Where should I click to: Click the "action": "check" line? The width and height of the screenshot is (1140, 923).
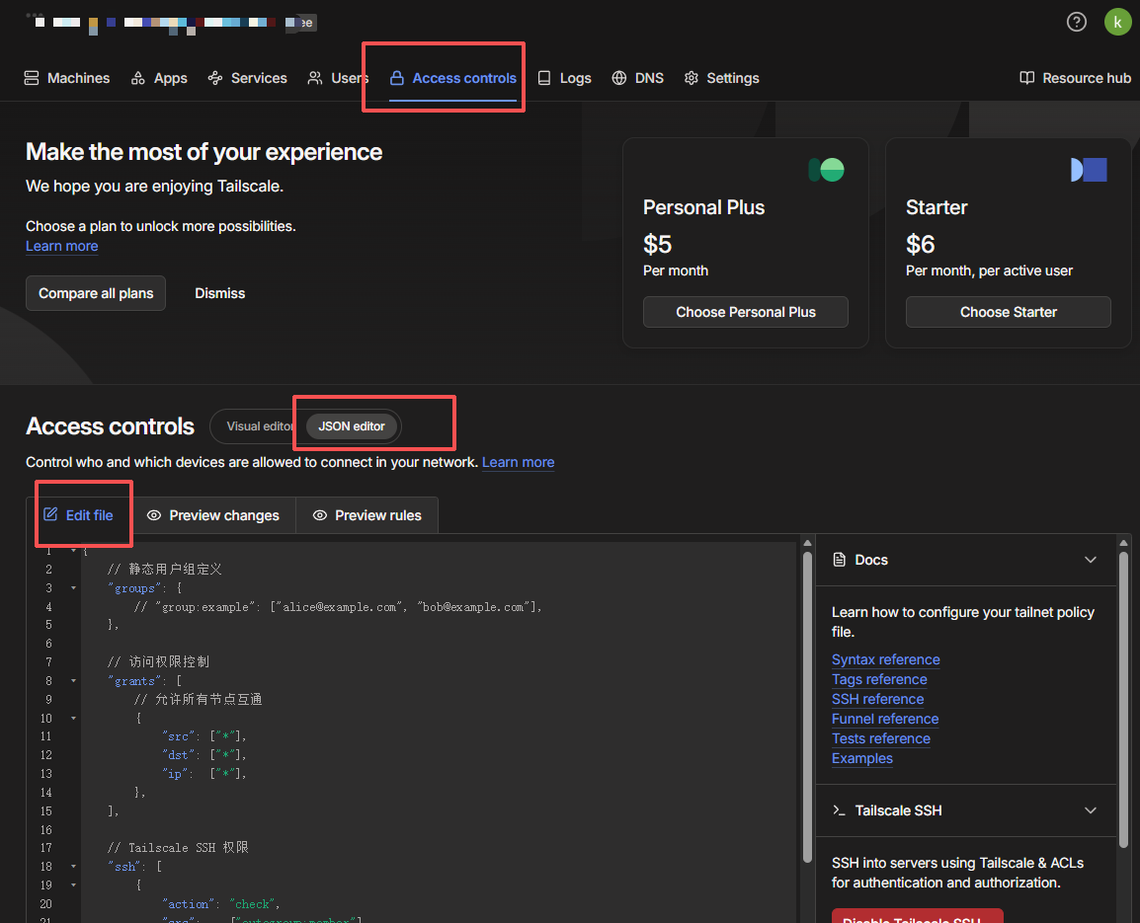coord(221,904)
